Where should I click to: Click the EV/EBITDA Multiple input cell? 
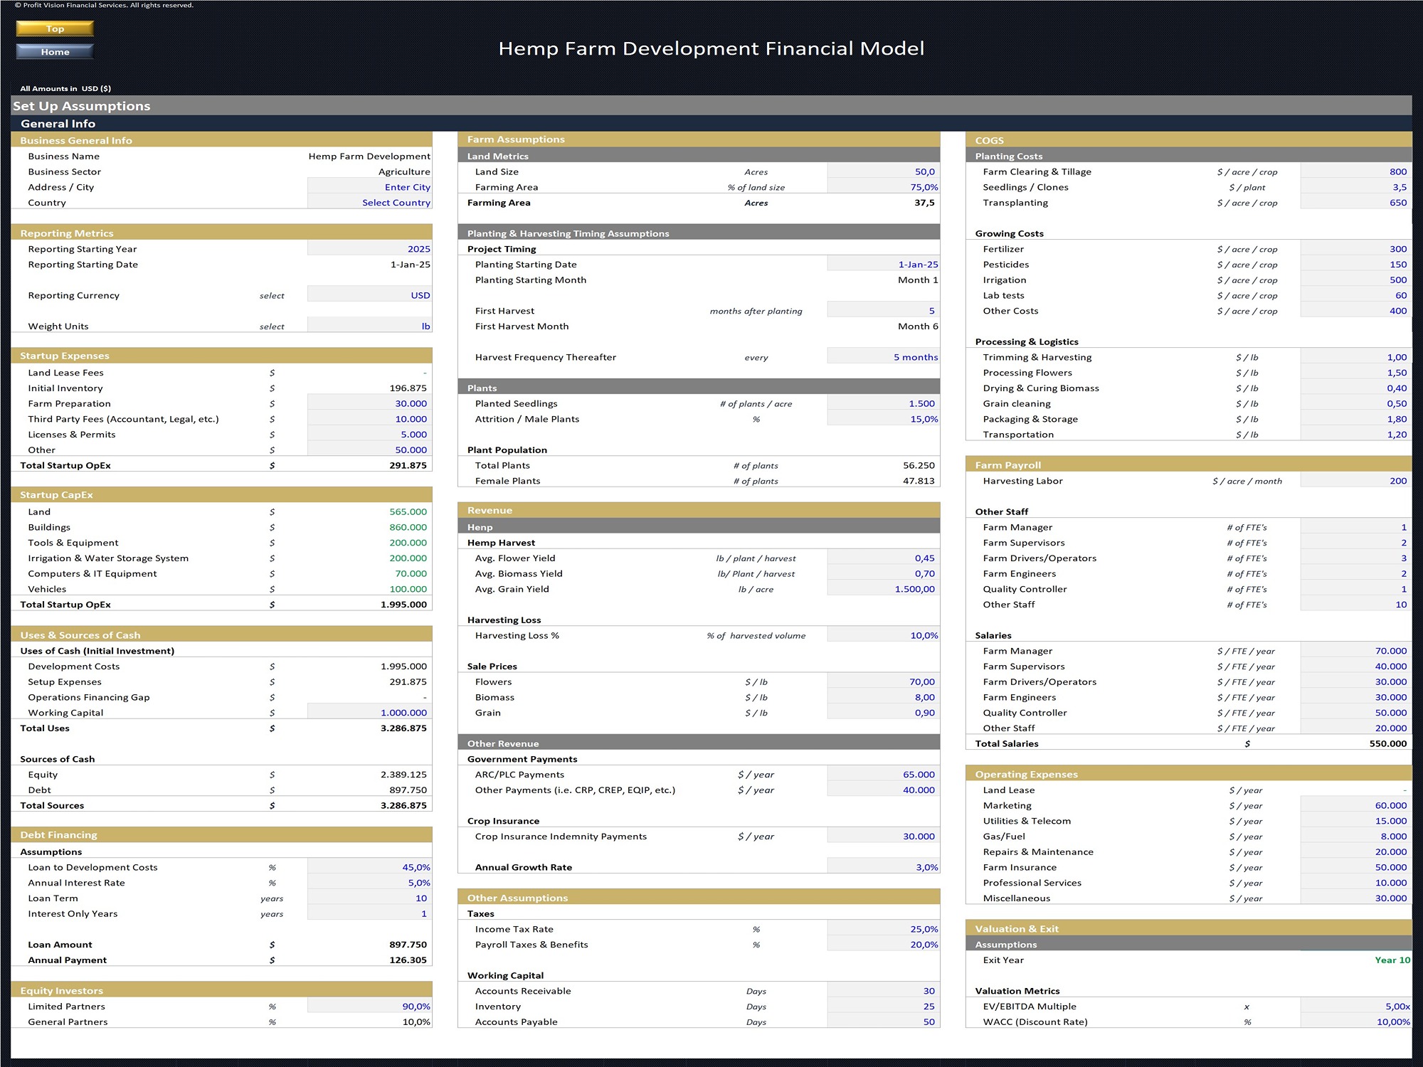1355,1007
